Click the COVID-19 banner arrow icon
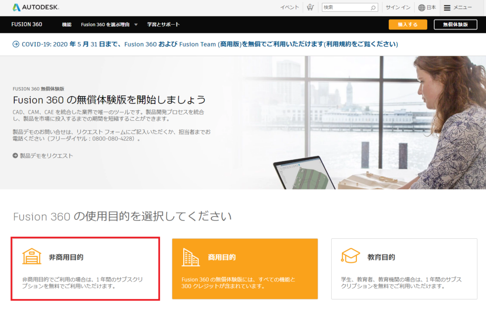 point(16,44)
